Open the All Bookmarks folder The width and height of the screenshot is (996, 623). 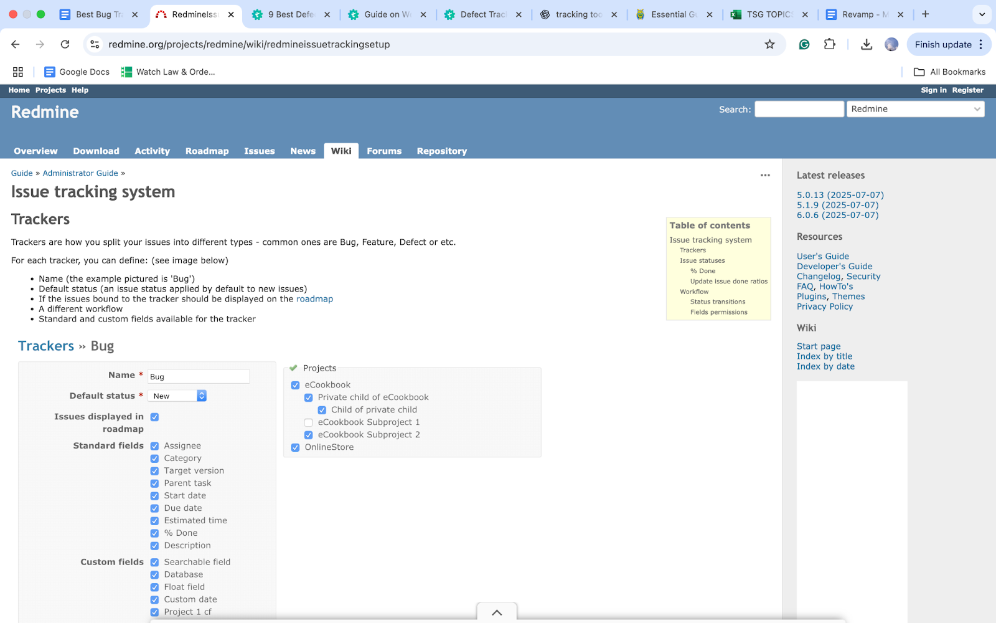(x=949, y=72)
